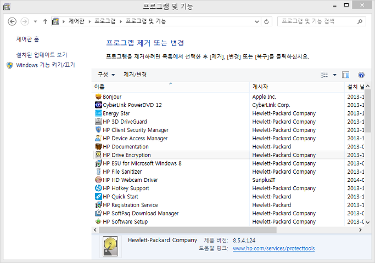Expand the breadcrumb arrow after 제어판
The height and width of the screenshot is (263, 375).
(89, 21)
